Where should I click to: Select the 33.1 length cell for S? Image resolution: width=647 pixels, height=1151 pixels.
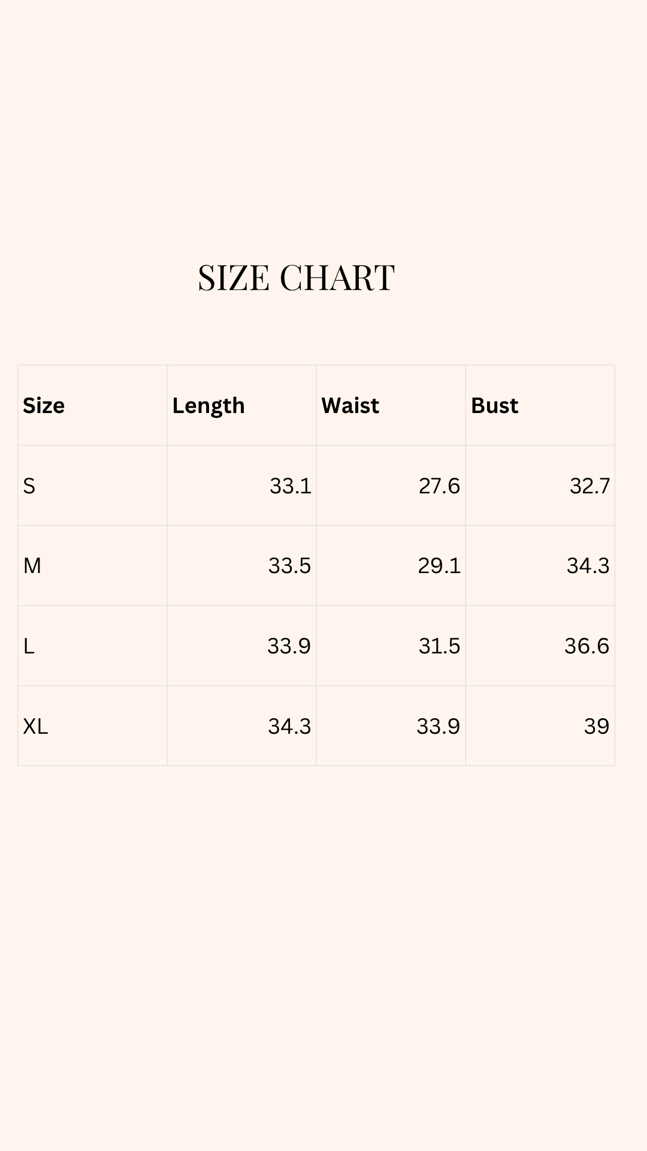tap(291, 486)
